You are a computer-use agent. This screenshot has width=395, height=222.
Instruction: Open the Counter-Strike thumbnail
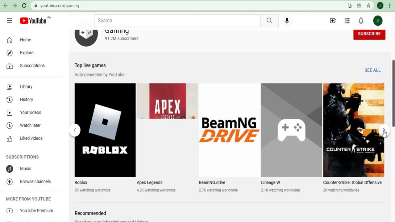(x=354, y=130)
